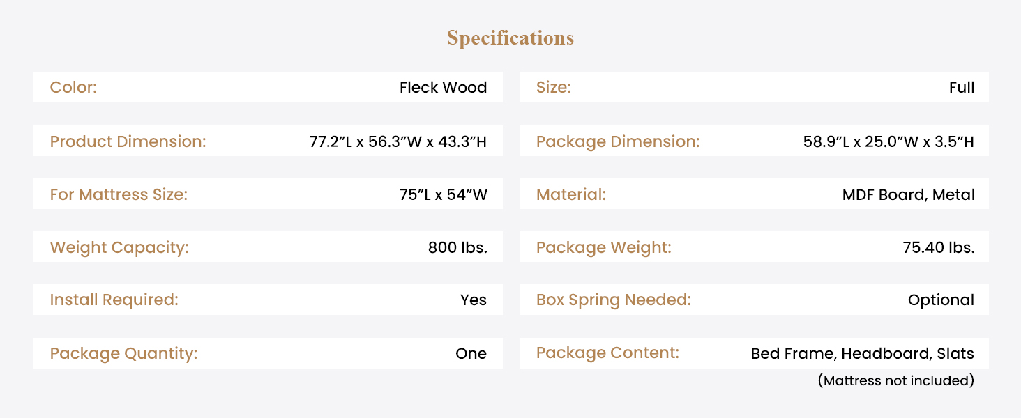Click the Product Dimension label

pyautogui.click(x=128, y=141)
